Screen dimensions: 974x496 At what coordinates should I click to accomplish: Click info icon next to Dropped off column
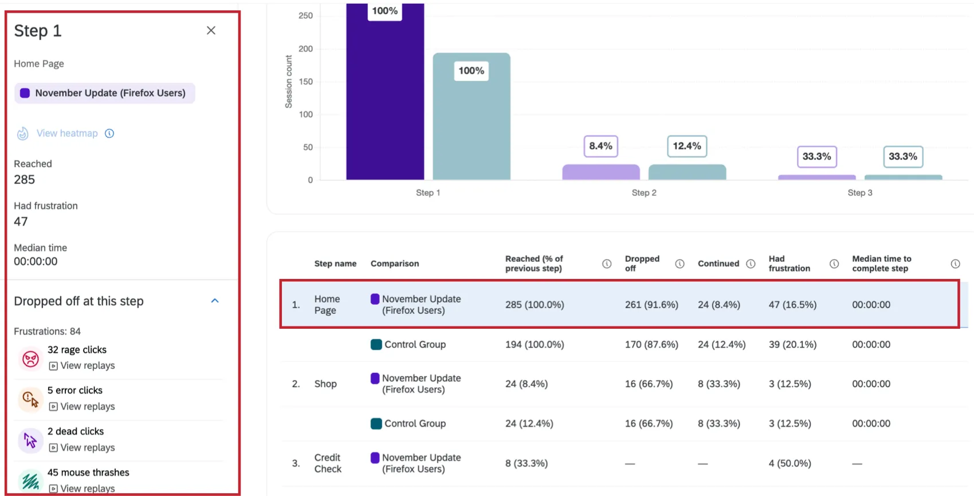click(680, 263)
